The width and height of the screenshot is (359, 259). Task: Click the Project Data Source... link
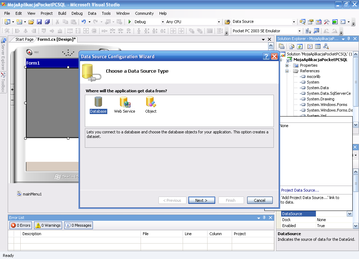pos(300,190)
